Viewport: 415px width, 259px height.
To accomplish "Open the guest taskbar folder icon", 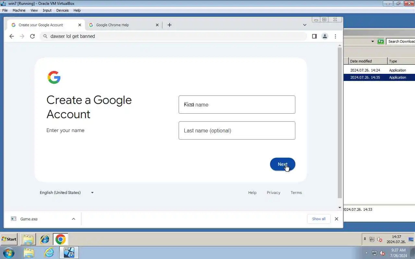I will [x=28, y=240].
